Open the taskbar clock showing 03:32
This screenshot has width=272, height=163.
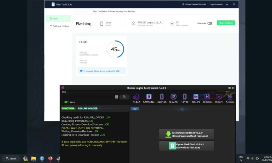[267, 158]
